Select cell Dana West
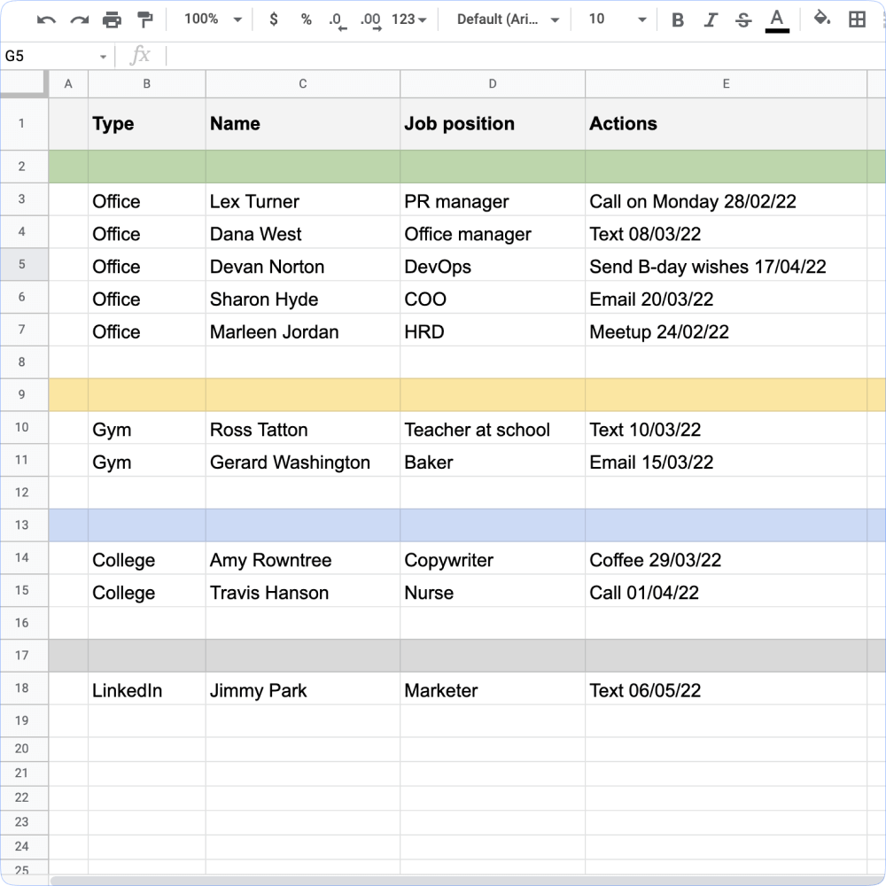This screenshot has height=886, width=886. [303, 232]
